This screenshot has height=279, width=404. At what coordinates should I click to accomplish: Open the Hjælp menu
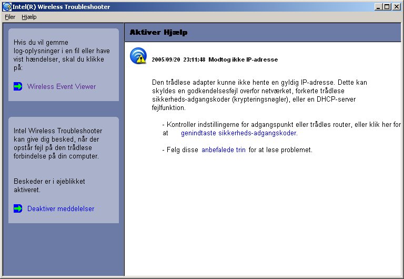click(29, 17)
